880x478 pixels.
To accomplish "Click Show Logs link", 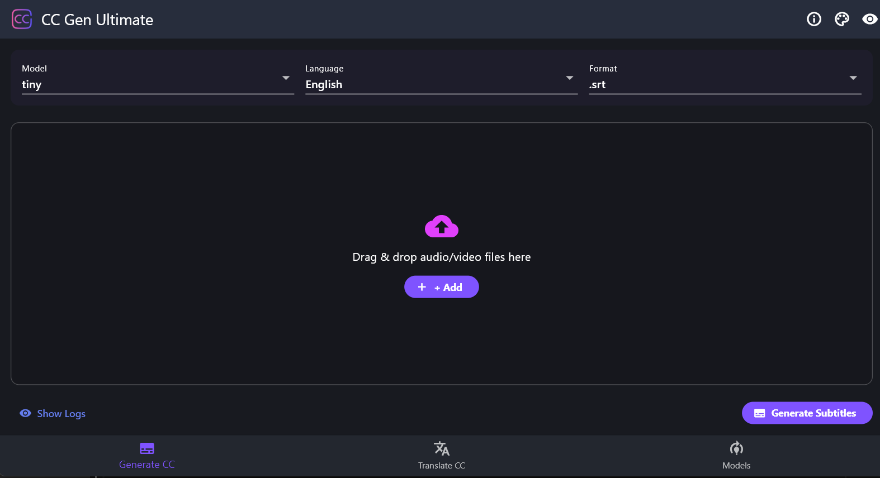I will (53, 414).
